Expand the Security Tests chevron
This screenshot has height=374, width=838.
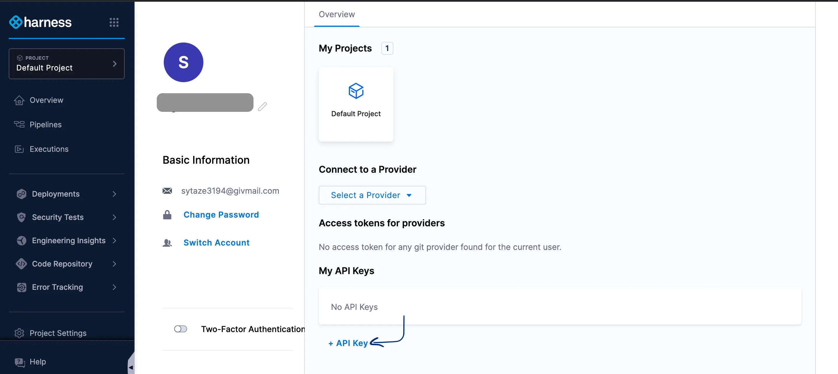click(x=114, y=217)
